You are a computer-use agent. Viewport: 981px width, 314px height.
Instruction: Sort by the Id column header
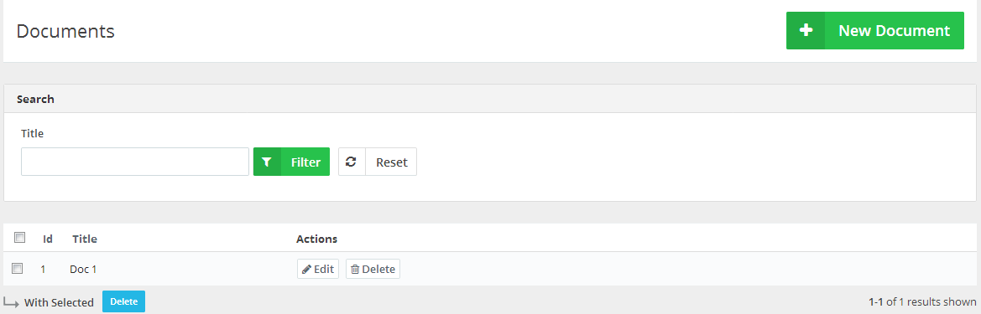[48, 239]
